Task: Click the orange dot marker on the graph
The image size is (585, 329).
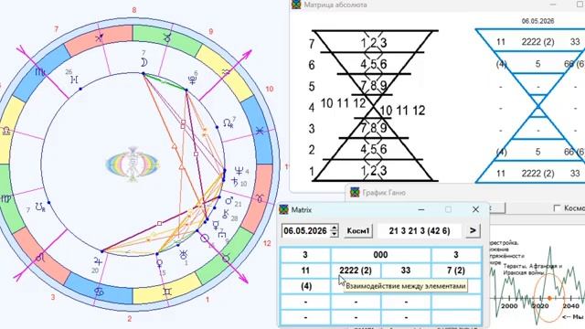Action: (x=549, y=298)
